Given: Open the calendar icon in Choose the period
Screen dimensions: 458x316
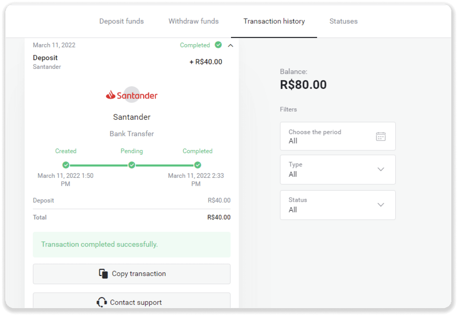Looking at the screenshot, I should pos(381,137).
